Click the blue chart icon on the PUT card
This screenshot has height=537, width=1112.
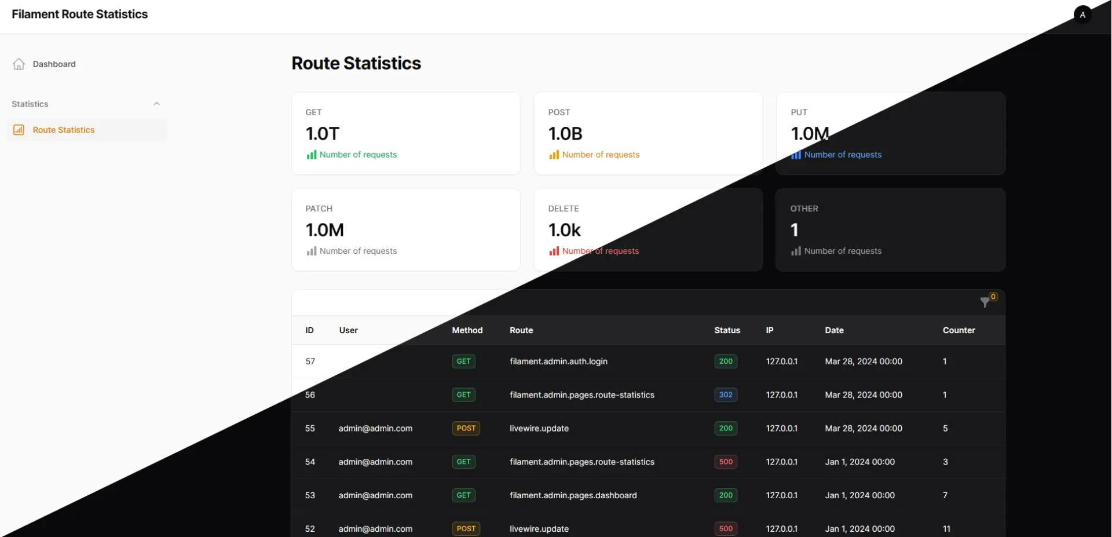coord(796,155)
